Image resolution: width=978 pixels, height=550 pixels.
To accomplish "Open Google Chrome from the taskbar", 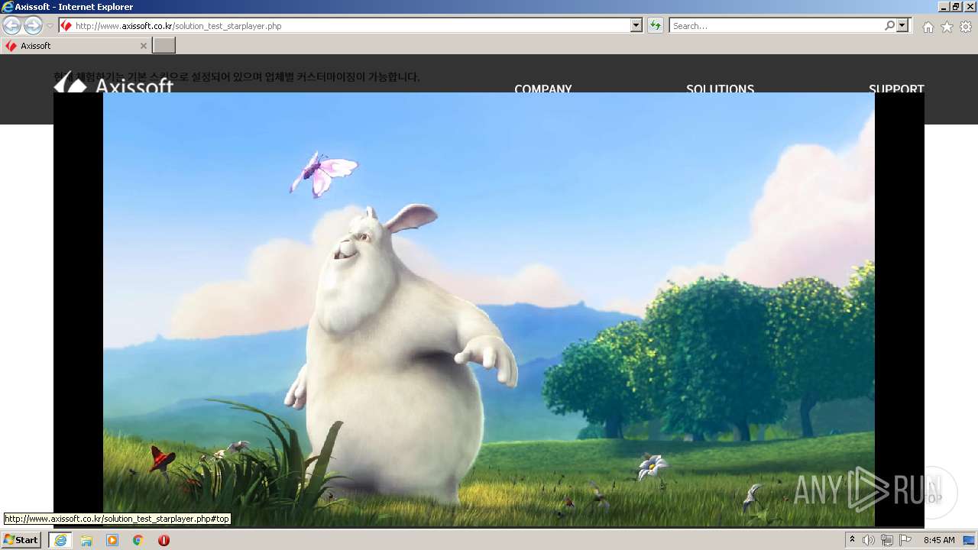I will click(138, 540).
